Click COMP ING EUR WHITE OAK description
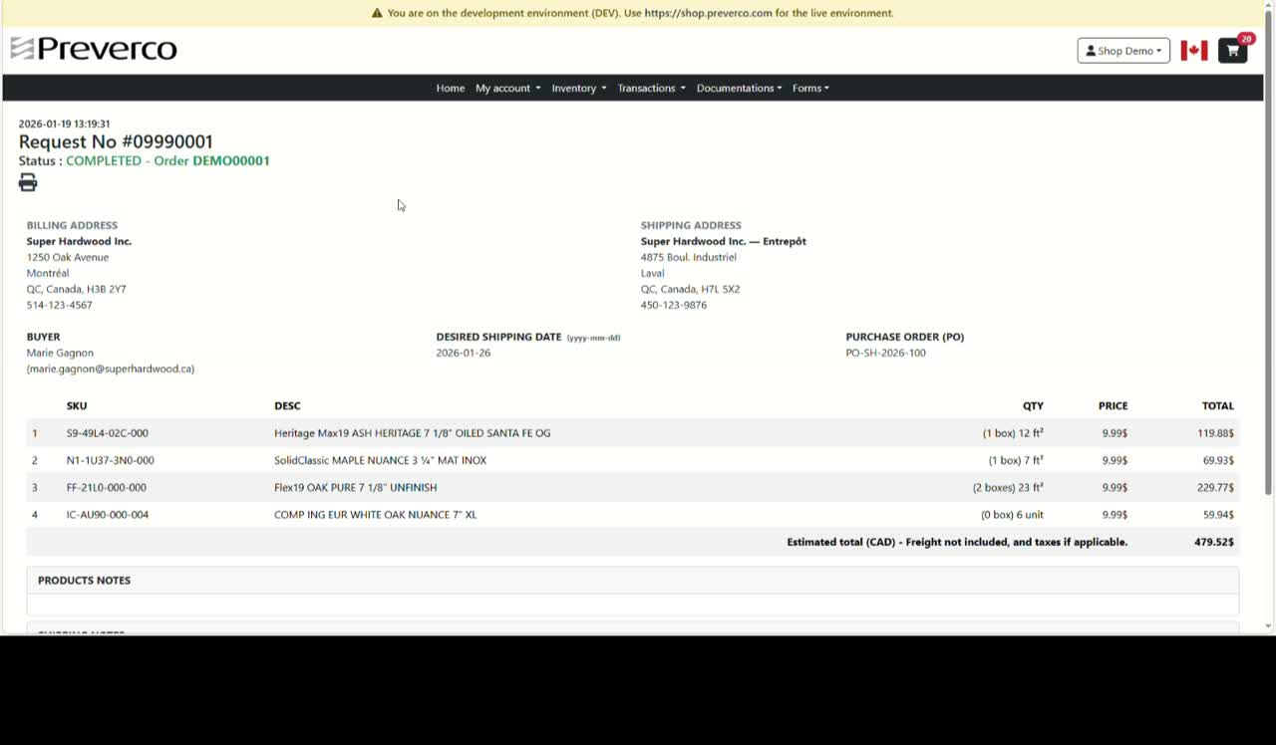The width and height of the screenshot is (1276, 745). point(376,515)
